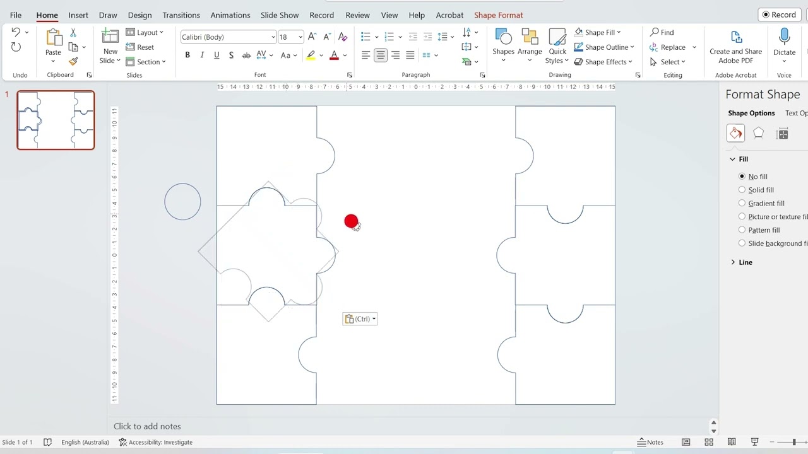Click Create and Share Adobe PDF
Viewport: 808px width, 454px height.
coord(735,47)
